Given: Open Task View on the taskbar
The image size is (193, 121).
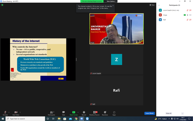Looking at the screenshot, I should pyautogui.click(x=53, y=119).
